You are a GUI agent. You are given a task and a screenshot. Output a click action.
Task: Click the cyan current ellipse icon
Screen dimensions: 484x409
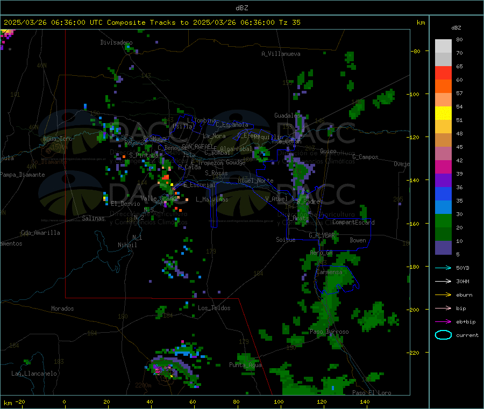pos(443,335)
